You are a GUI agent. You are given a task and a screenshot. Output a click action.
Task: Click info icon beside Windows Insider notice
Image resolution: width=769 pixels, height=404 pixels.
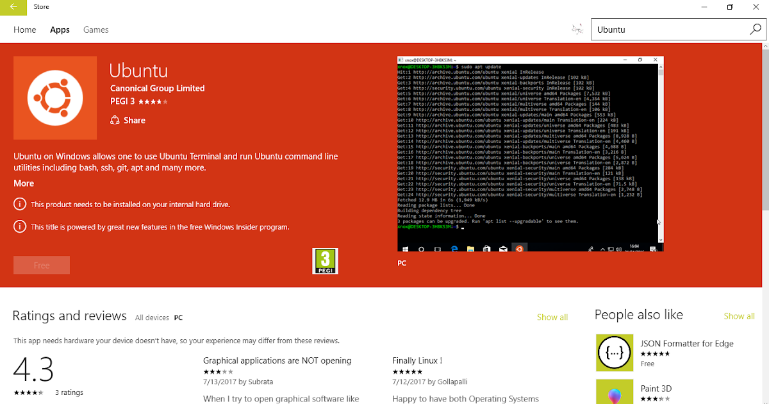[19, 228]
